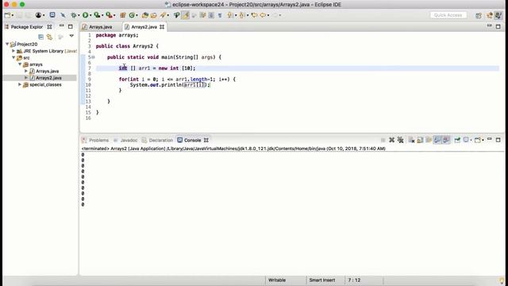Collapse the src folder node
Viewport: 508px width, 286px height.
[x=13, y=57]
